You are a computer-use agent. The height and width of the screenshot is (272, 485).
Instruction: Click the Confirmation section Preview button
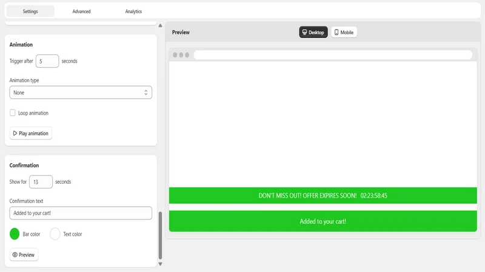[x=24, y=254]
